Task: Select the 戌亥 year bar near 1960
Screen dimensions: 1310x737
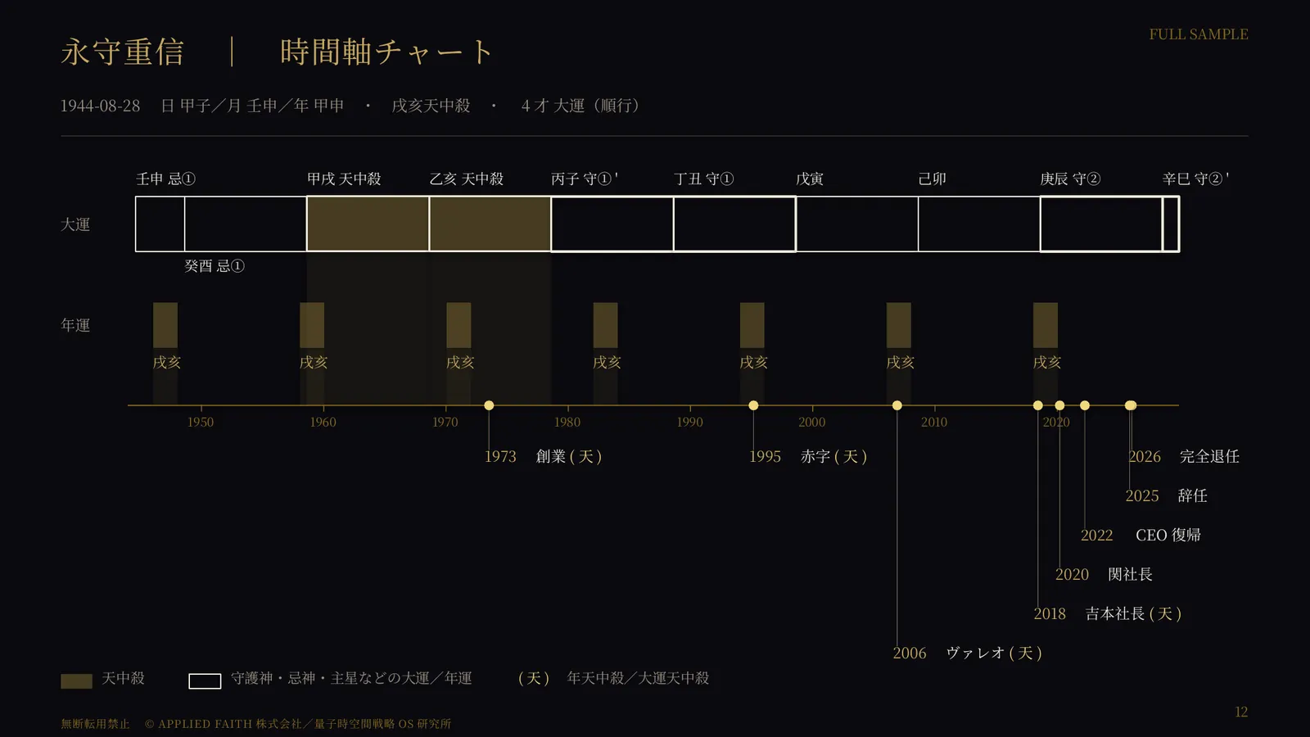Action: pyautogui.click(x=312, y=325)
